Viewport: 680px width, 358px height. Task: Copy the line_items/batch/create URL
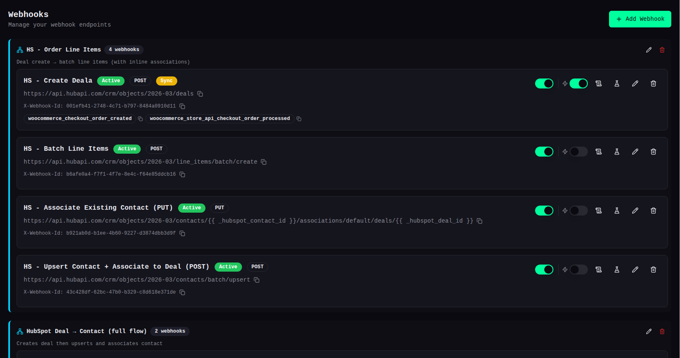[x=264, y=162]
